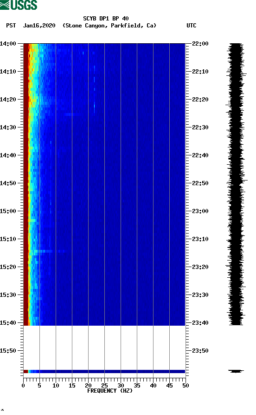Click the 'UTC' timezone label
The image size is (256, 415).
[192, 26]
